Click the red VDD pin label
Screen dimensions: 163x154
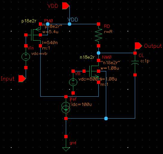[x=53, y=6]
